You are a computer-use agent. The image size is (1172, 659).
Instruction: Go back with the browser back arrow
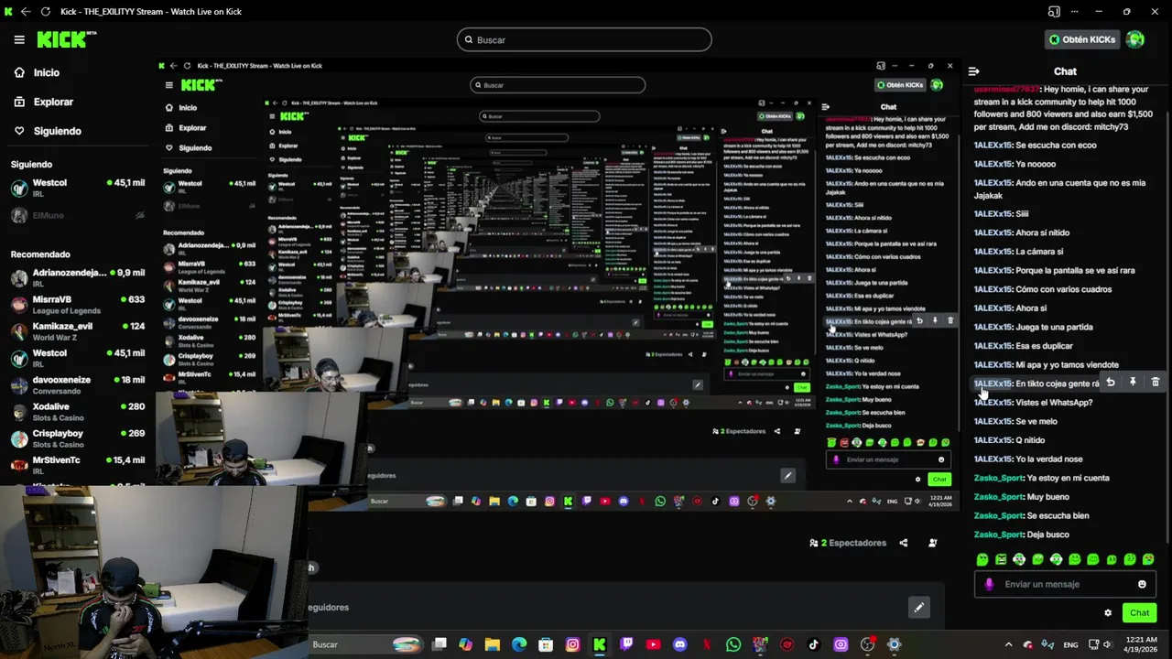pos(25,12)
